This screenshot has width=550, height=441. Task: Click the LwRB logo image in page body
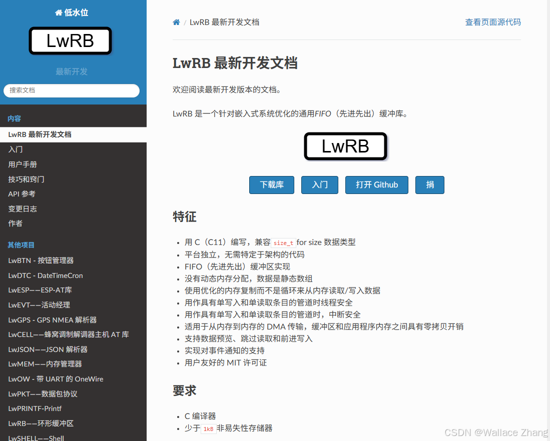345,146
